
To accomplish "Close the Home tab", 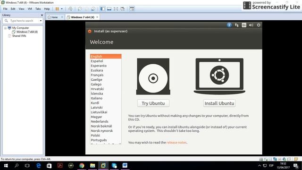I will 62,17.
